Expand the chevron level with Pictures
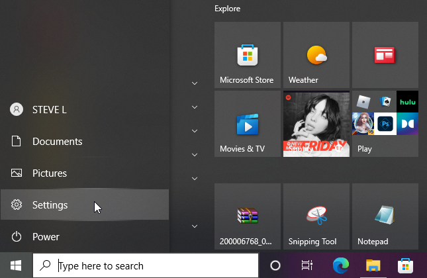Screen dimensions: 427x278 (x=195, y=179)
